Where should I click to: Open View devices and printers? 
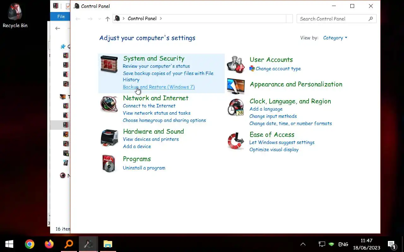[x=151, y=139]
